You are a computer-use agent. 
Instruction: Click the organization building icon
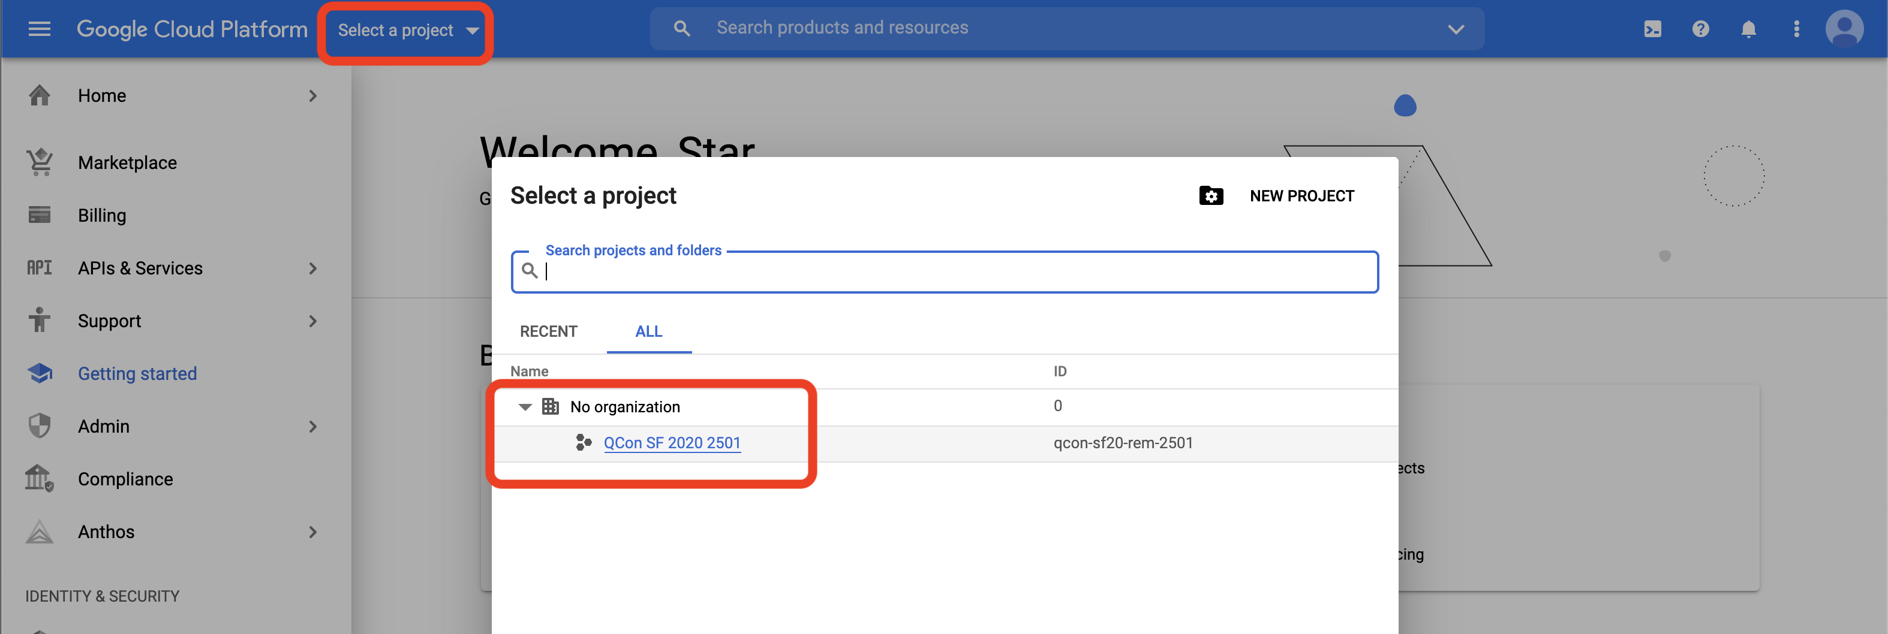coord(551,406)
